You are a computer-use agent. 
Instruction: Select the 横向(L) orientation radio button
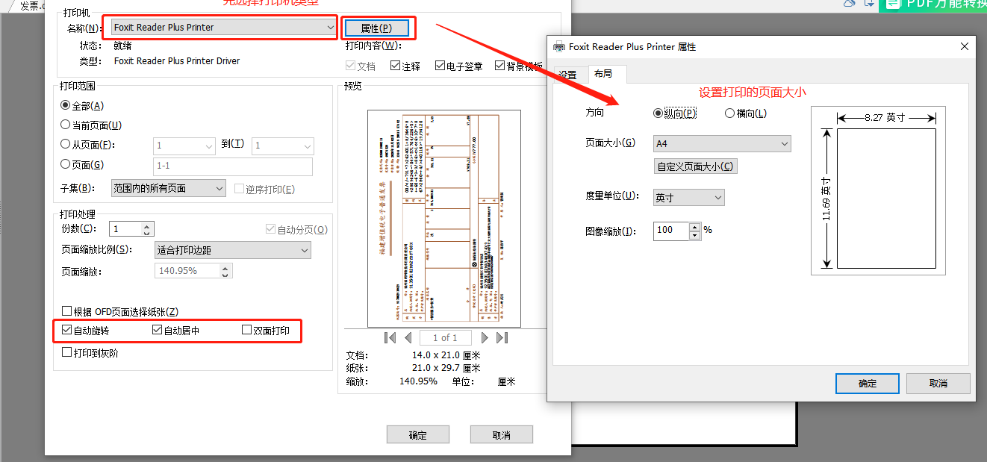729,113
